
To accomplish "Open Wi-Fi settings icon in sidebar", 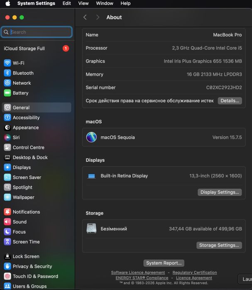I will [x=7, y=63].
